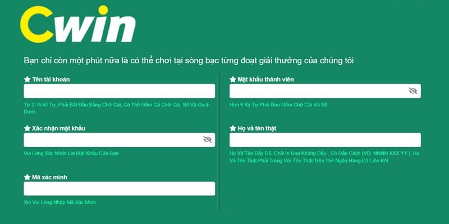Click the Mật khẩu thành viên label
449x224 pixels.
point(265,80)
